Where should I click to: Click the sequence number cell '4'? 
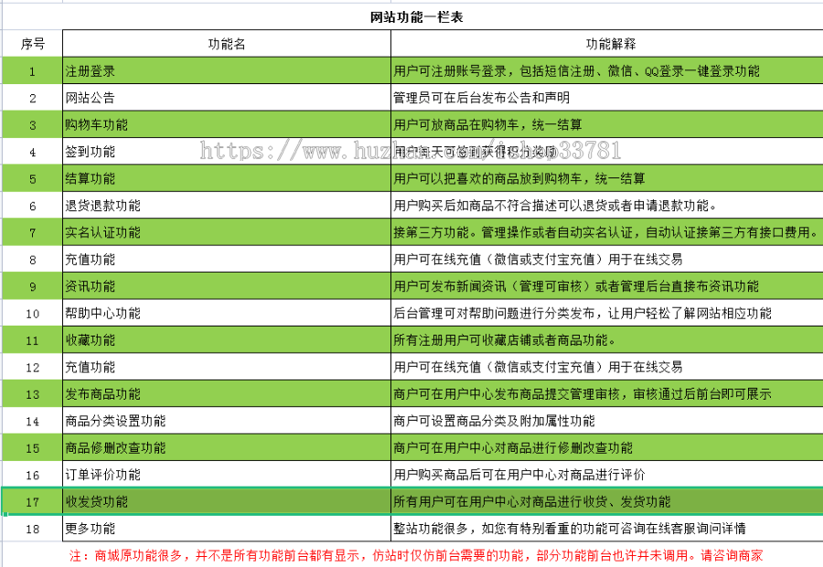[33, 152]
